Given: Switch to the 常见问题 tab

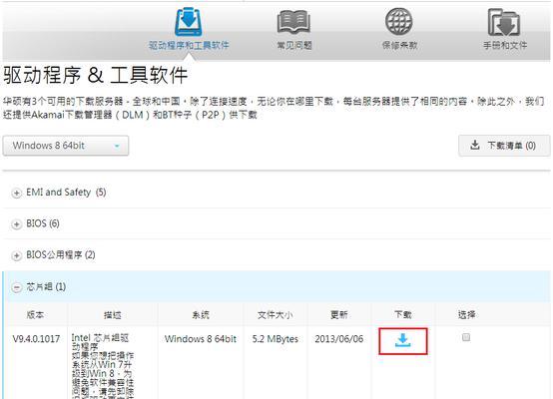Looking at the screenshot, I should pyautogui.click(x=294, y=45).
